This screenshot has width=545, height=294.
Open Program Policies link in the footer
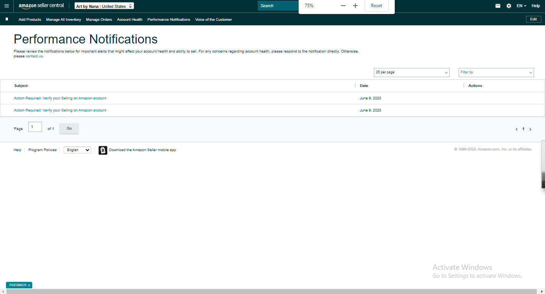(42, 150)
